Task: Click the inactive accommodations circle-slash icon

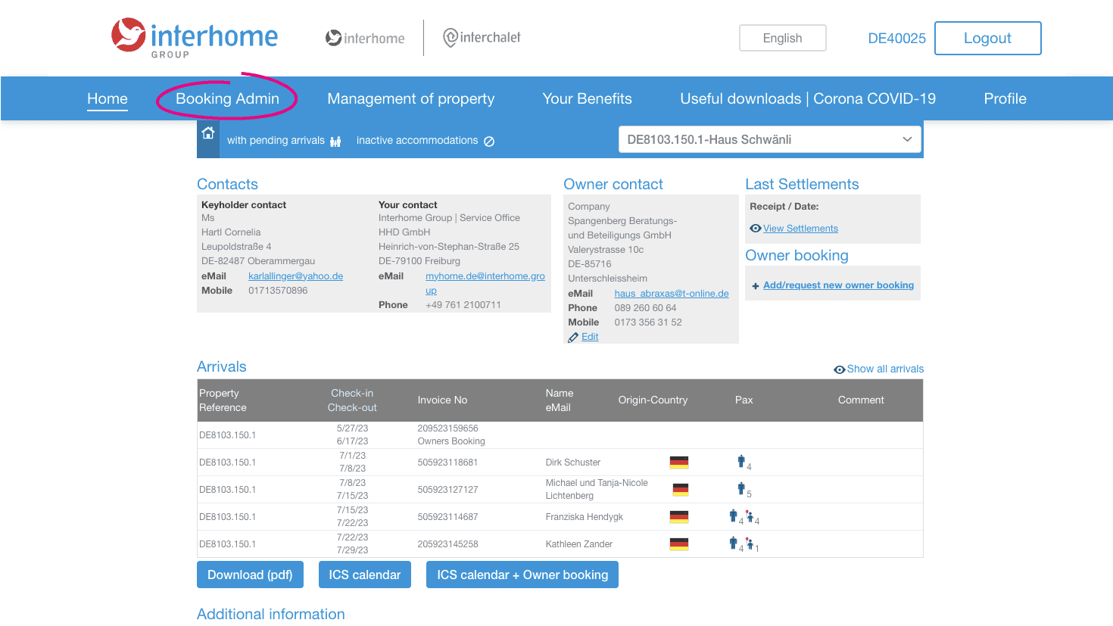Action: [489, 141]
